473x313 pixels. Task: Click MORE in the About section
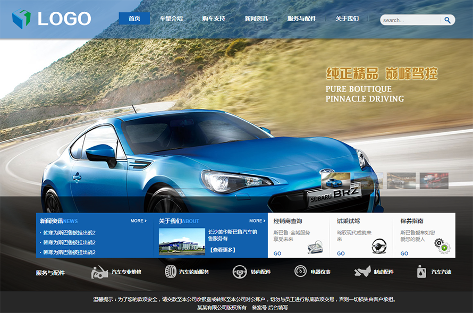tap(257, 221)
